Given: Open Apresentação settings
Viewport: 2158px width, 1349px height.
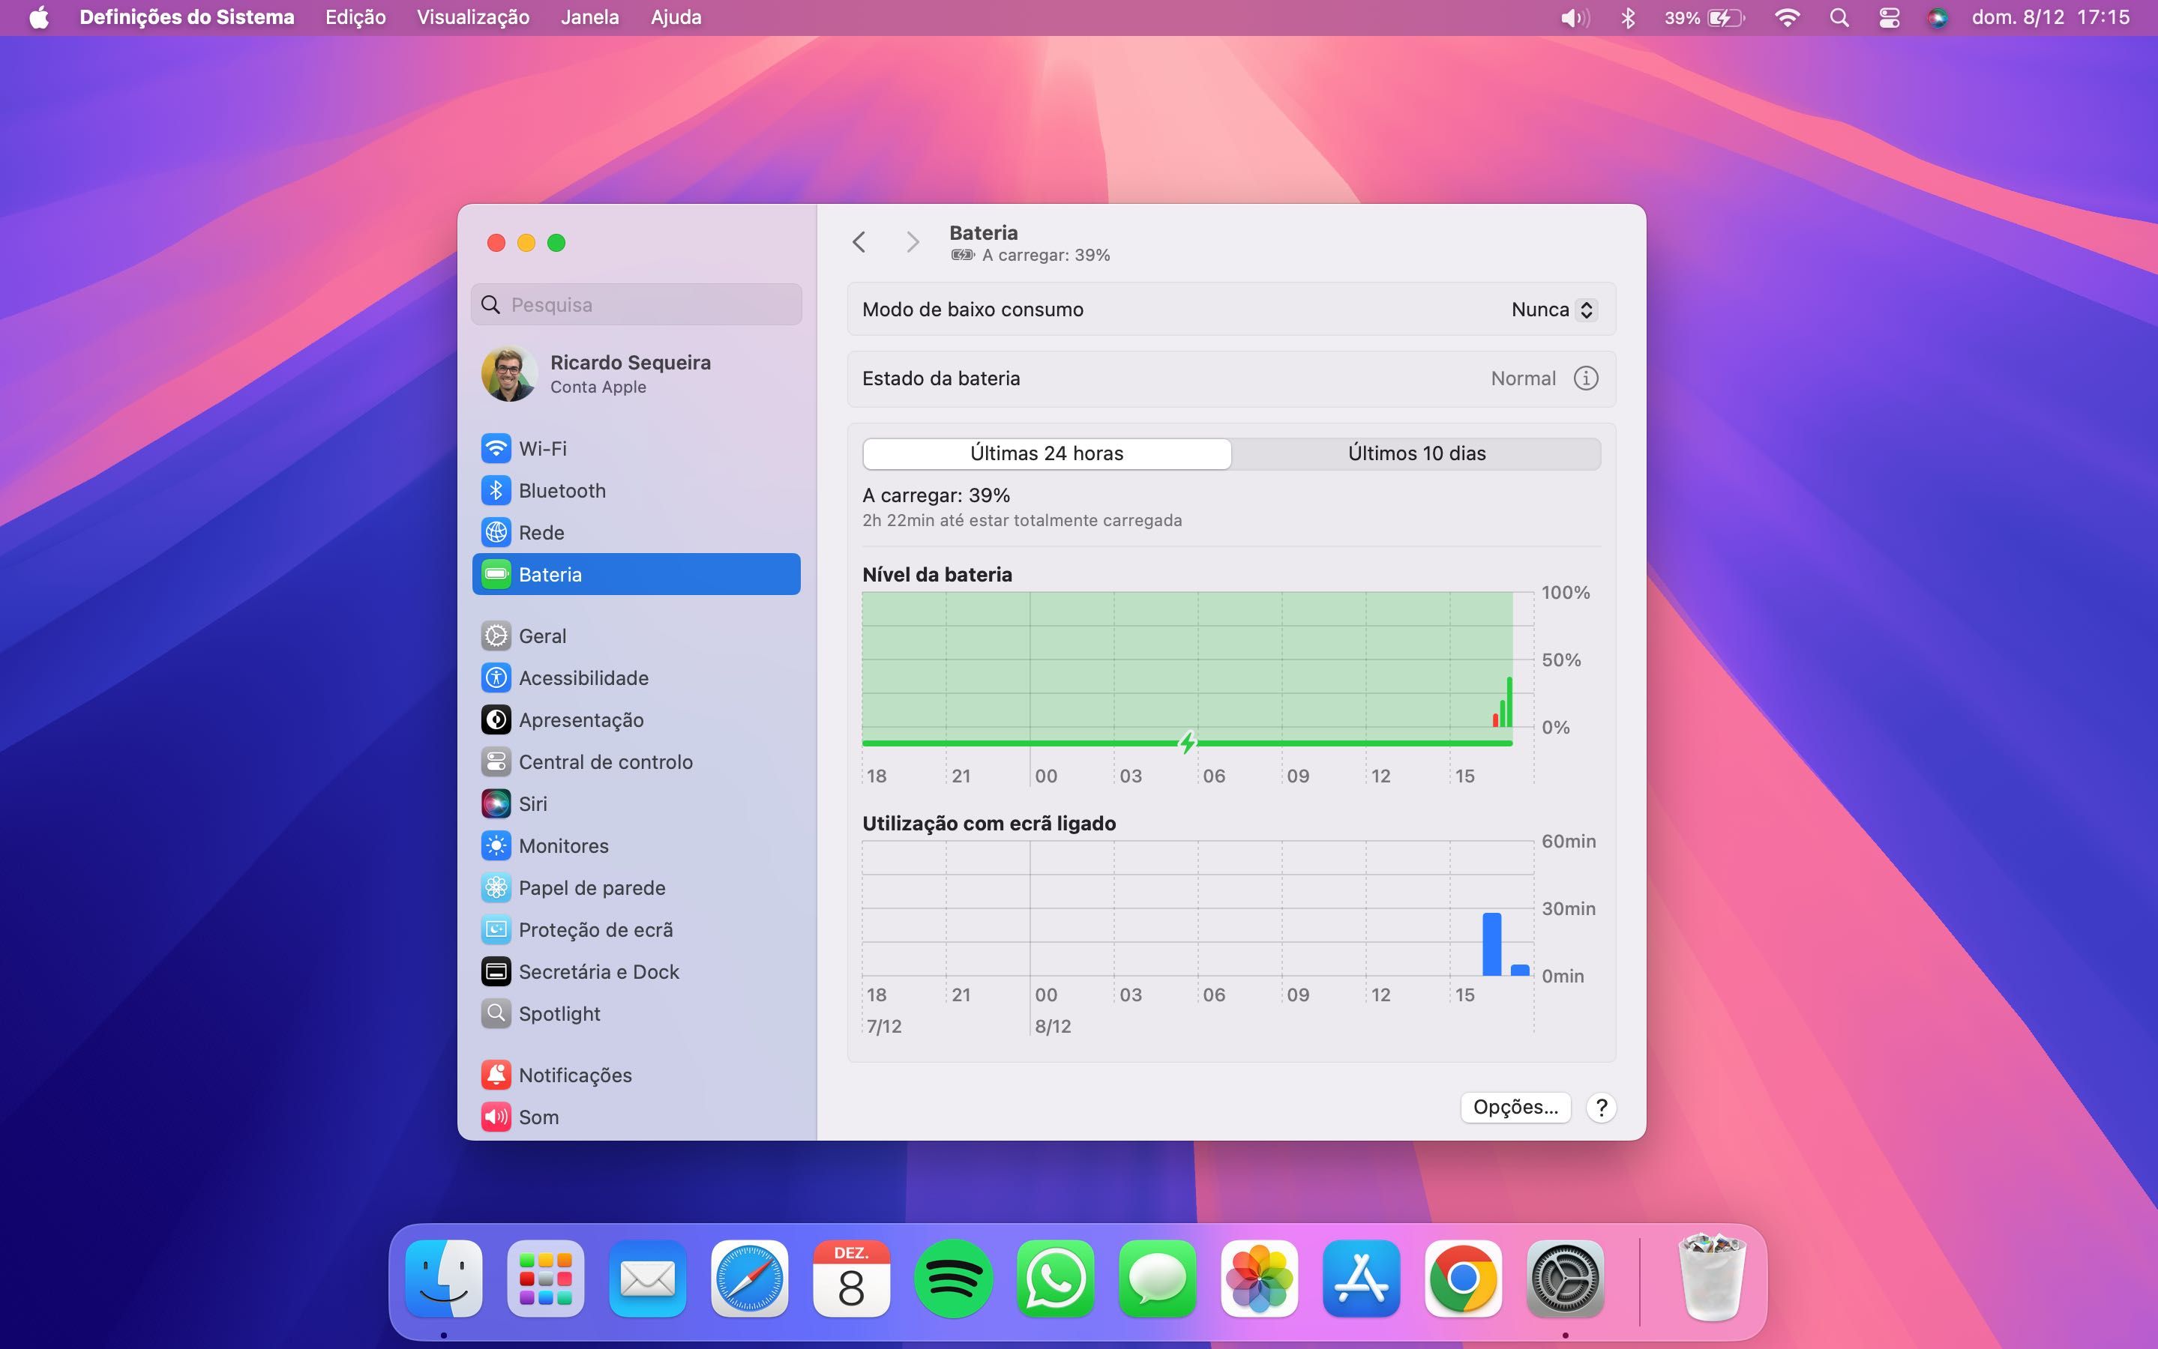Looking at the screenshot, I should [x=635, y=719].
